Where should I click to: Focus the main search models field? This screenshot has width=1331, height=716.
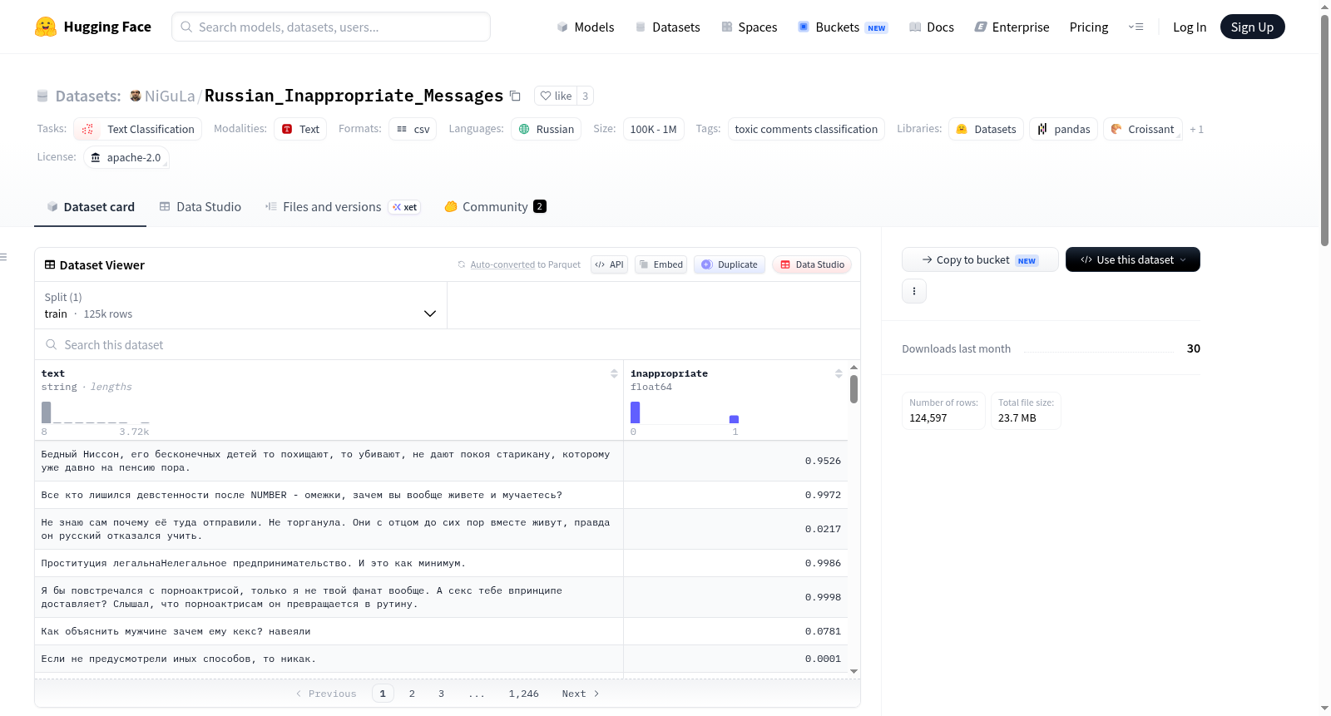point(331,27)
